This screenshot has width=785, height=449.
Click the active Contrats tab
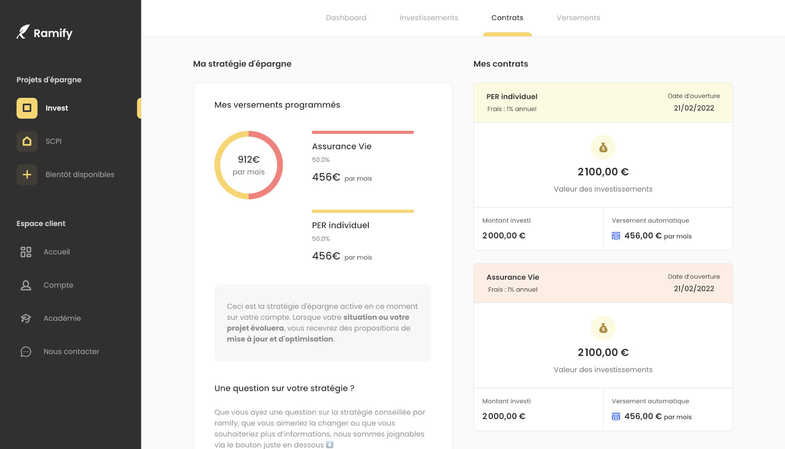(x=507, y=17)
